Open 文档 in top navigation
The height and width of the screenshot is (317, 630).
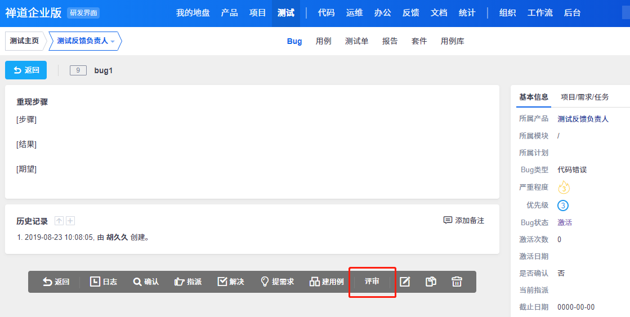point(439,13)
